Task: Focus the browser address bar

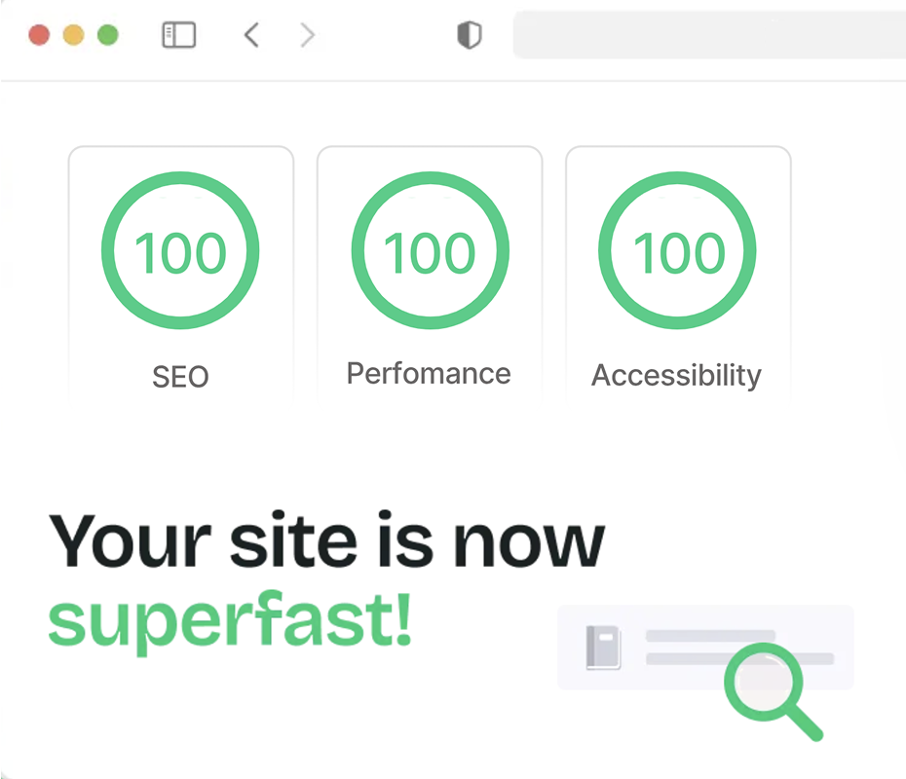Action: pos(709,36)
